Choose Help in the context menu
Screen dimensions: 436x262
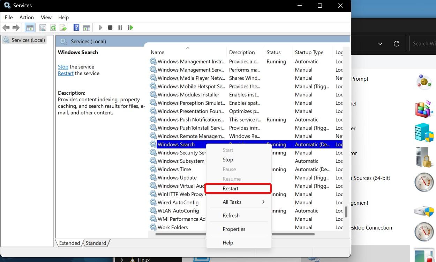(x=239, y=242)
